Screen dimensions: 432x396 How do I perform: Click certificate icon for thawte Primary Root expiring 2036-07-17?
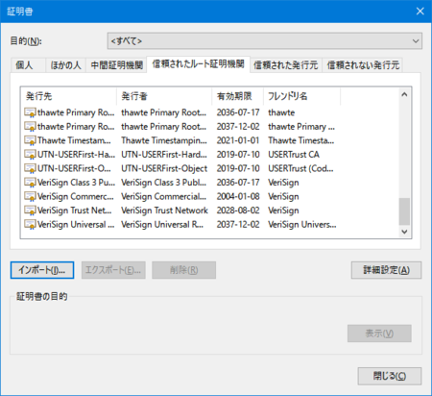pos(30,112)
